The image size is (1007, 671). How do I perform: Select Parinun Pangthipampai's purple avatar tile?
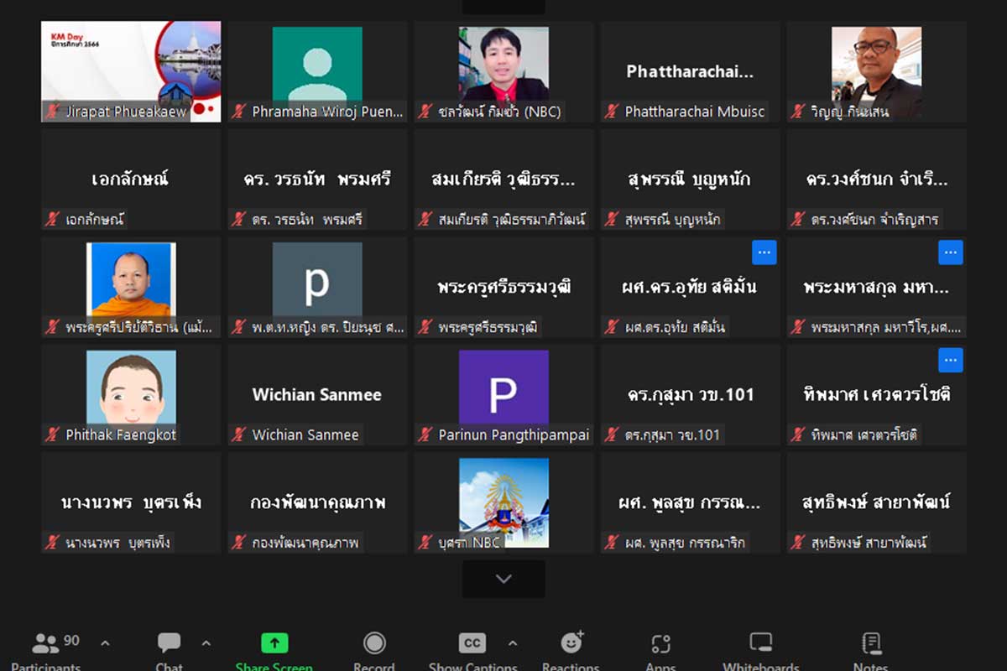(503, 388)
